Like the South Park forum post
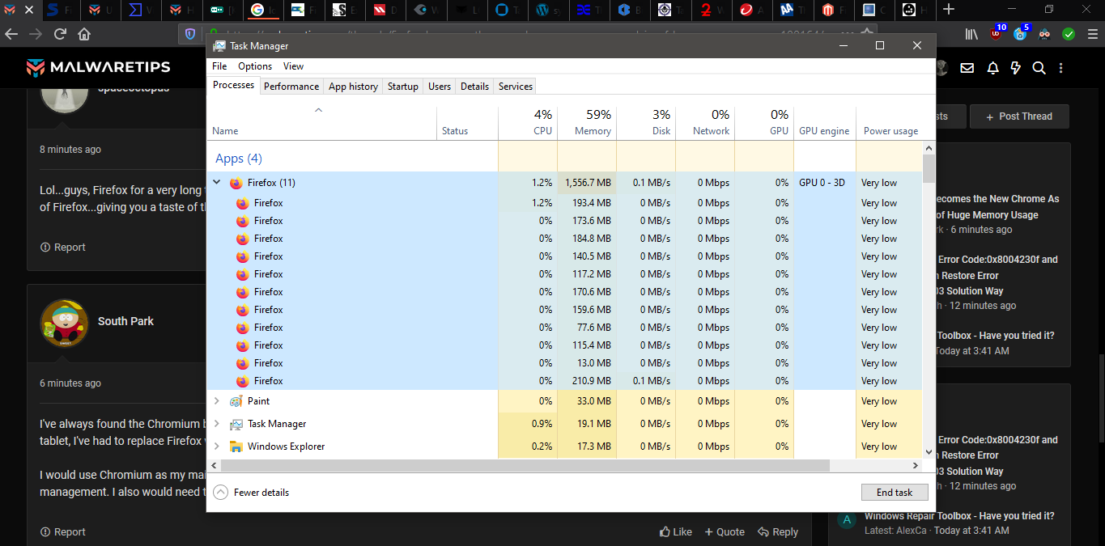This screenshot has height=546, width=1105. pyautogui.click(x=676, y=531)
